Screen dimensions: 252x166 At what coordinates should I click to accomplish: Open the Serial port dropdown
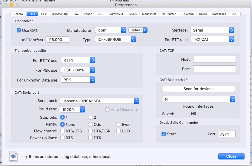pos(99,101)
